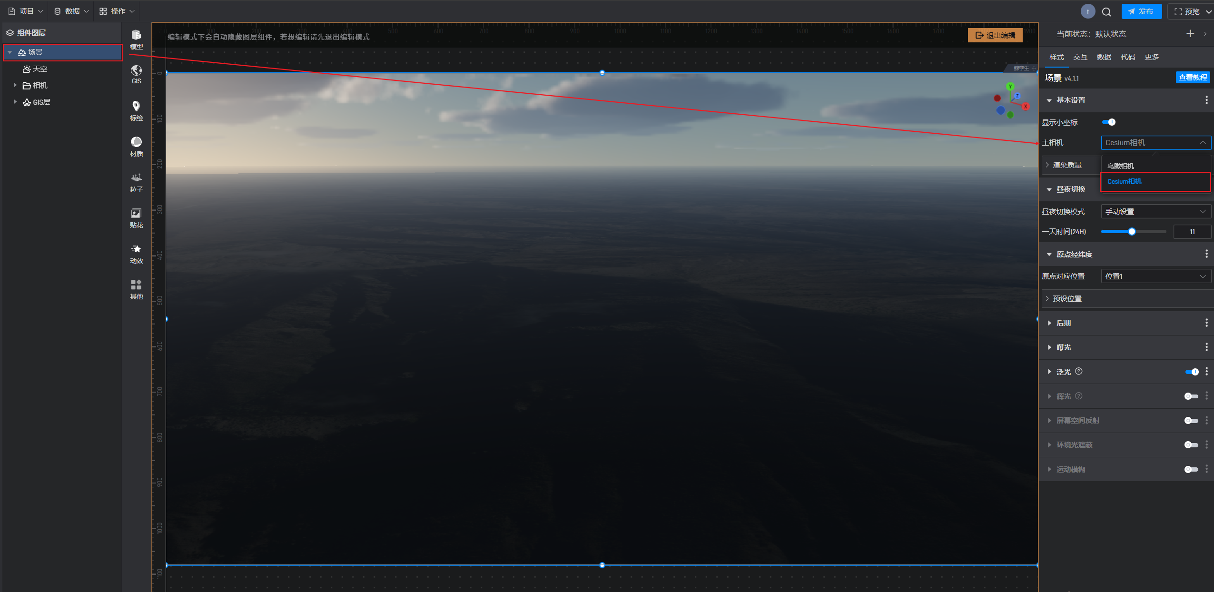This screenshot has width=1214, height=592.
Task: Enable the 辉光 glow toggle
Action: click(x=1191, y=396)
